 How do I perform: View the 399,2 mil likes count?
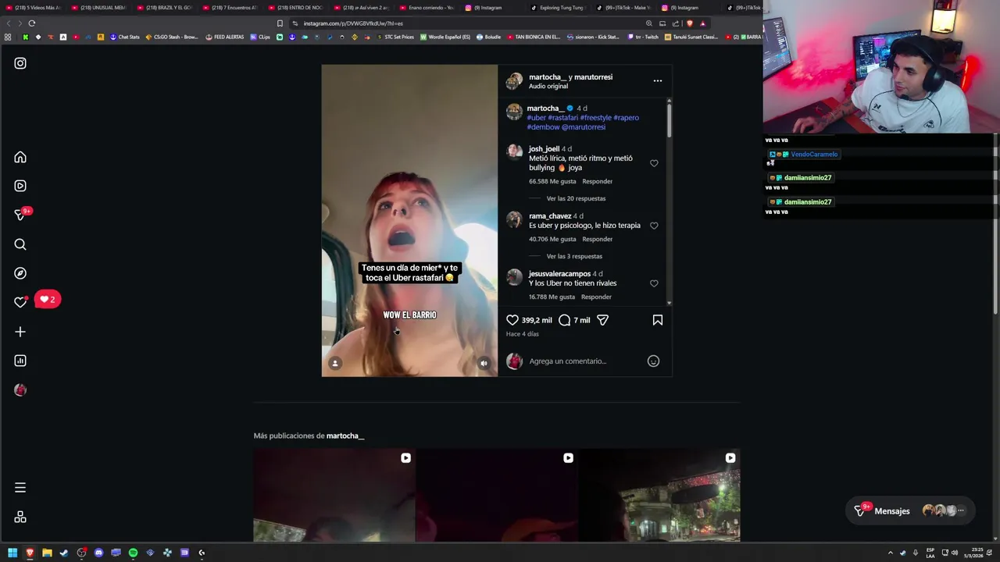click(537, 320)
